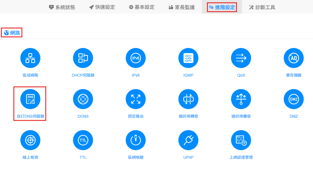313x169 pixels.
Task: Select the 通訊埠轉發 port forwarding icon
Action: 188,99
